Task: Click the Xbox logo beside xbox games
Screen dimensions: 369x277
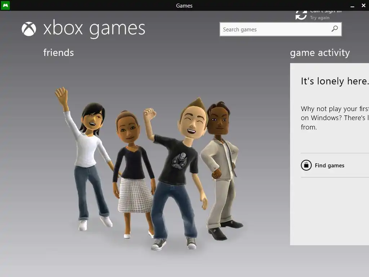Action: pyautogui.click(x=29, y=29)
